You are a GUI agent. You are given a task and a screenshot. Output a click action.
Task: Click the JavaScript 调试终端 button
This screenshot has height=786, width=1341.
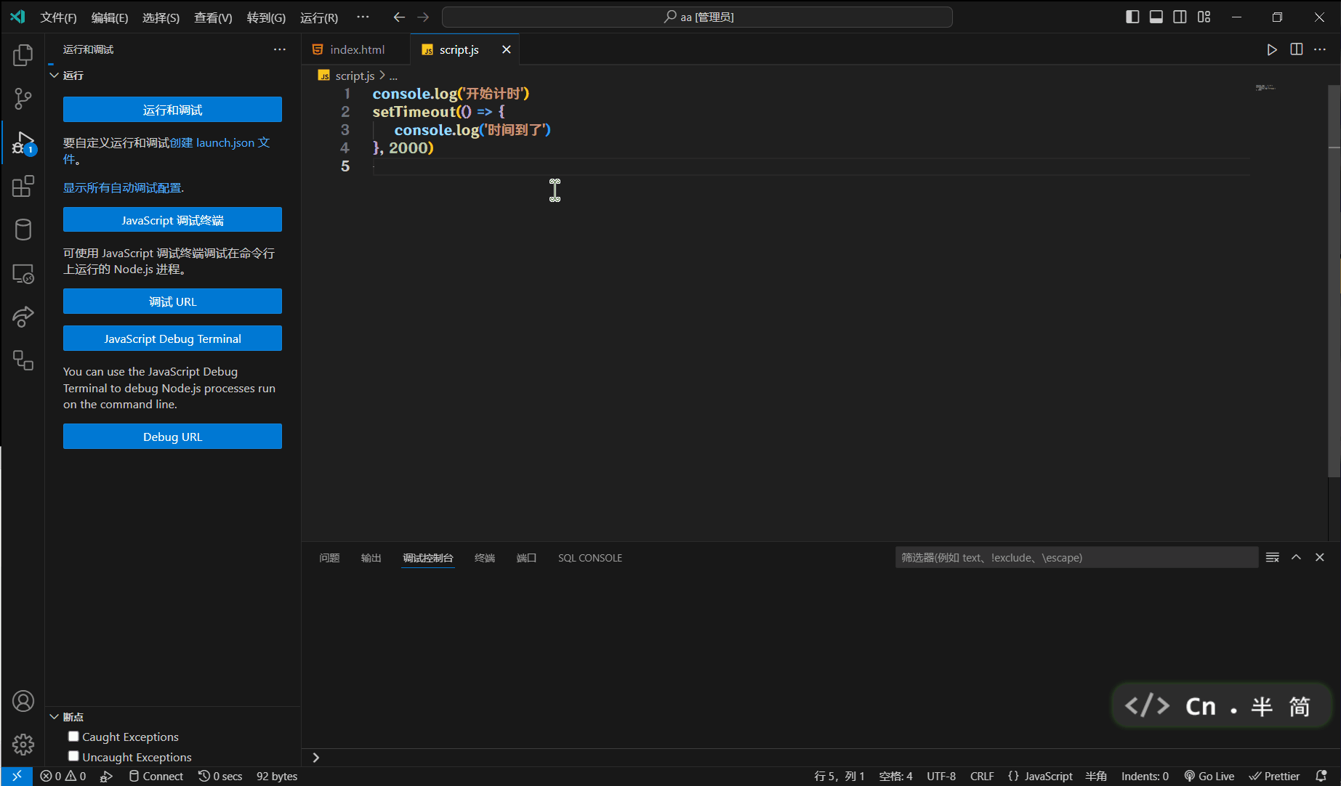(x=172, y=220)
